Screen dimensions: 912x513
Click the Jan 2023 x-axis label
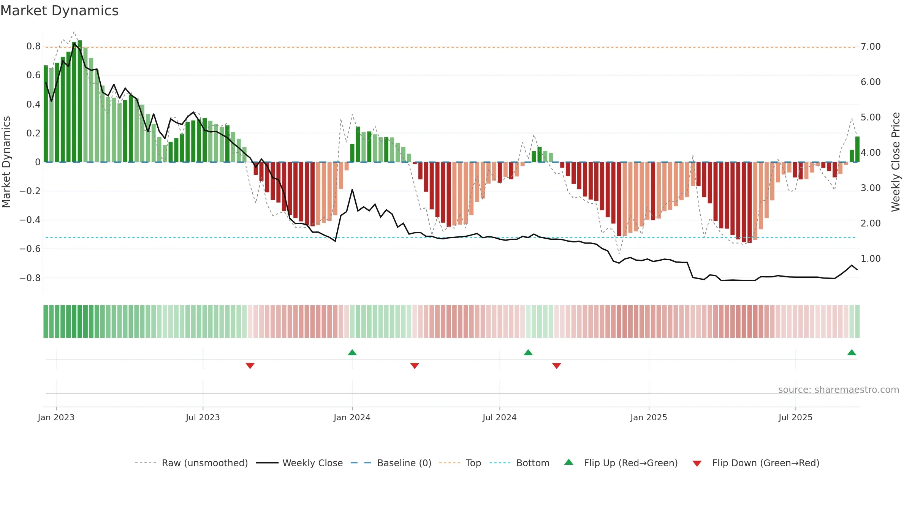click(56, 417)
